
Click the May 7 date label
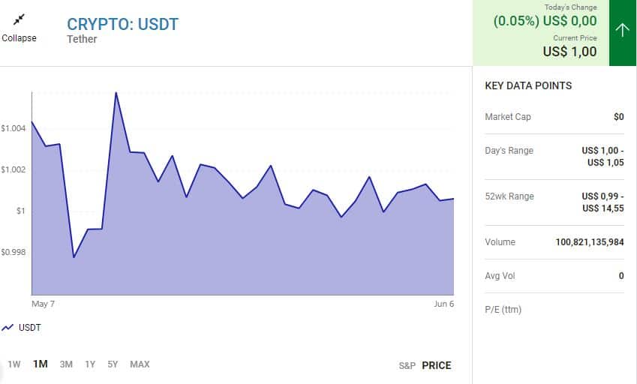(43, 304)
